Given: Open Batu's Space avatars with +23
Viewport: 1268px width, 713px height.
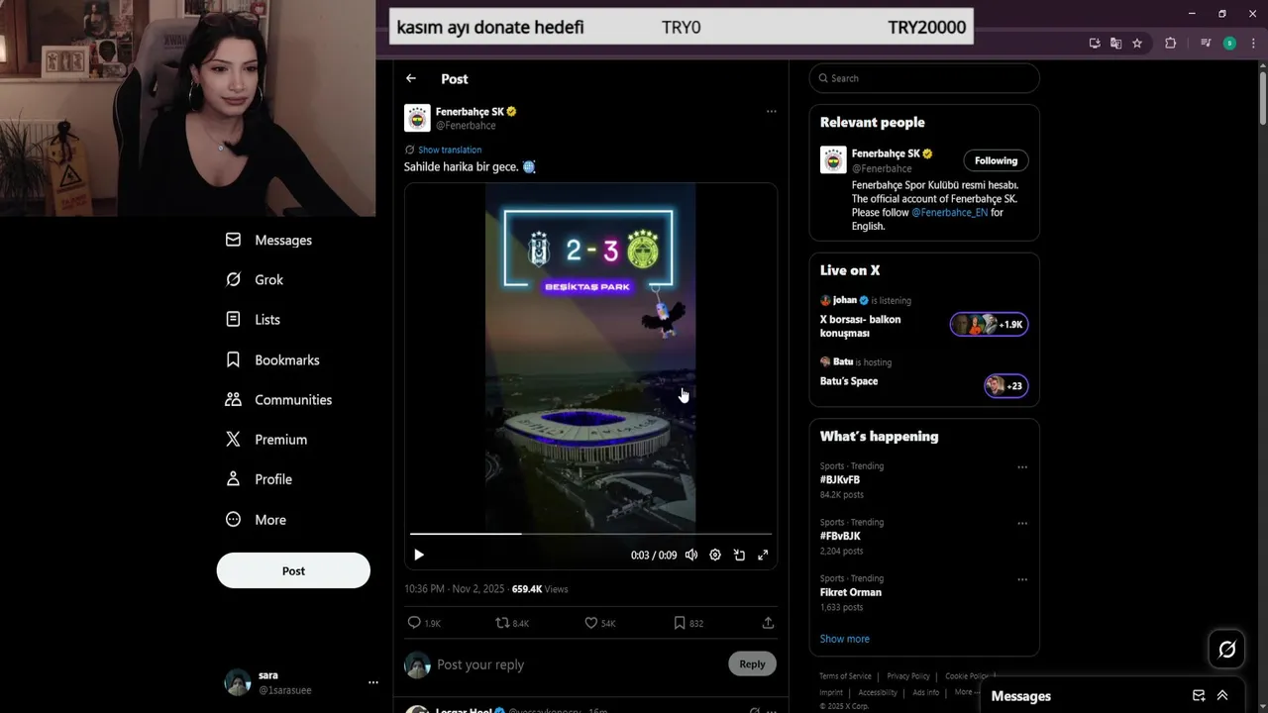Looking at the screenshot, I should [1005, 385].
